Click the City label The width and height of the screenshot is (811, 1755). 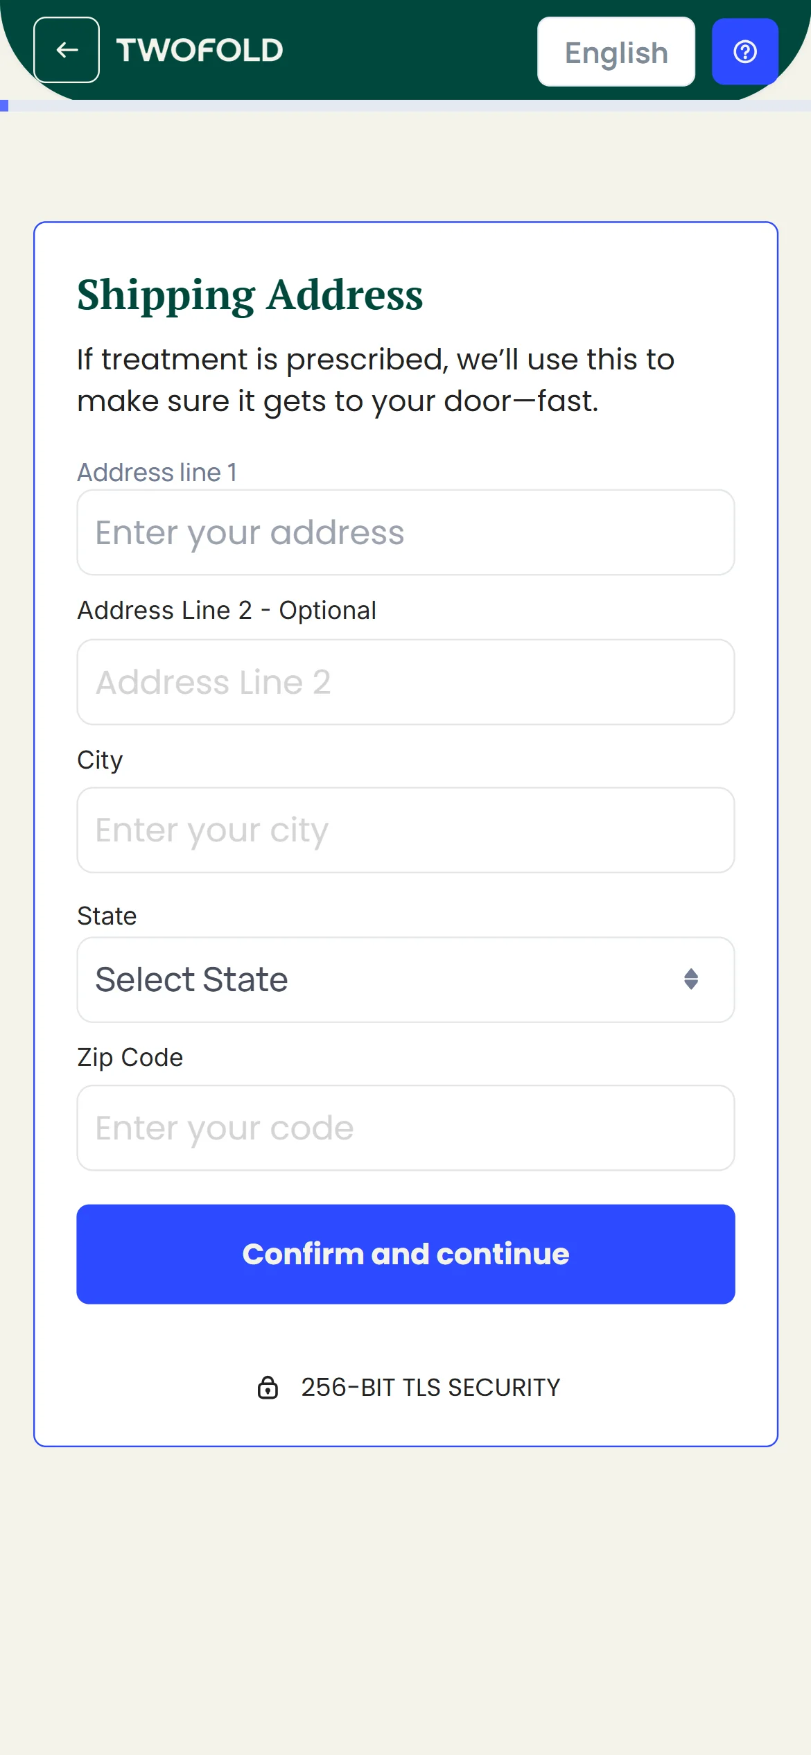[x=100, y=760]
